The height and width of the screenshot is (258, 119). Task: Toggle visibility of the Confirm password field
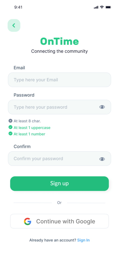tap(102, 159)
